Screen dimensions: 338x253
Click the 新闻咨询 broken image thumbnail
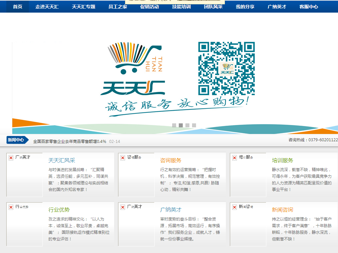tap(248, 224)
